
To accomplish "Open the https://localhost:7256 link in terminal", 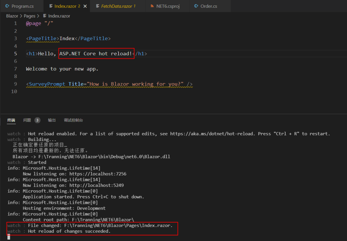I will [x=98, y=174].
